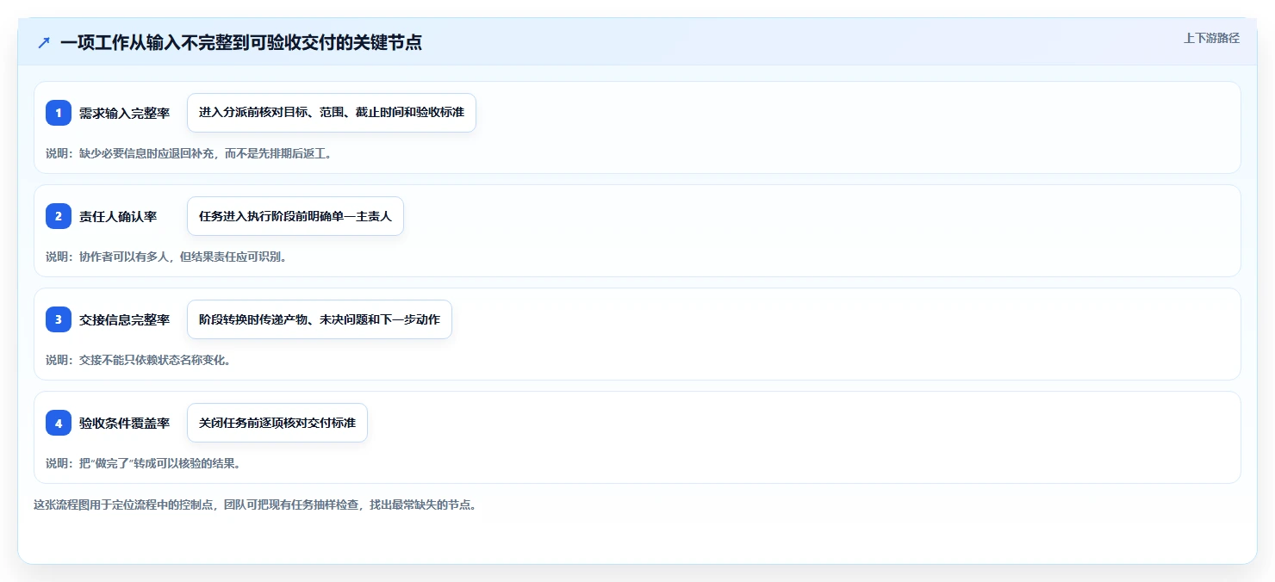
Task: Click the step 2 number badge
Action: (59, 216)
